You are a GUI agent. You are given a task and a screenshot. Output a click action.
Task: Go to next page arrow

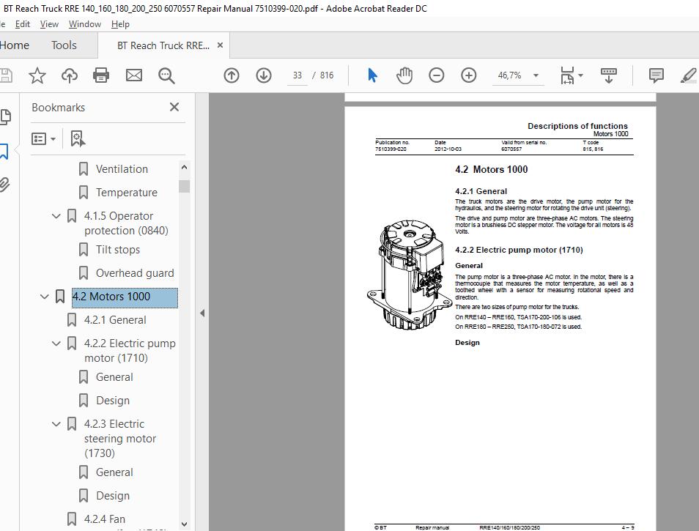[264, 75]
